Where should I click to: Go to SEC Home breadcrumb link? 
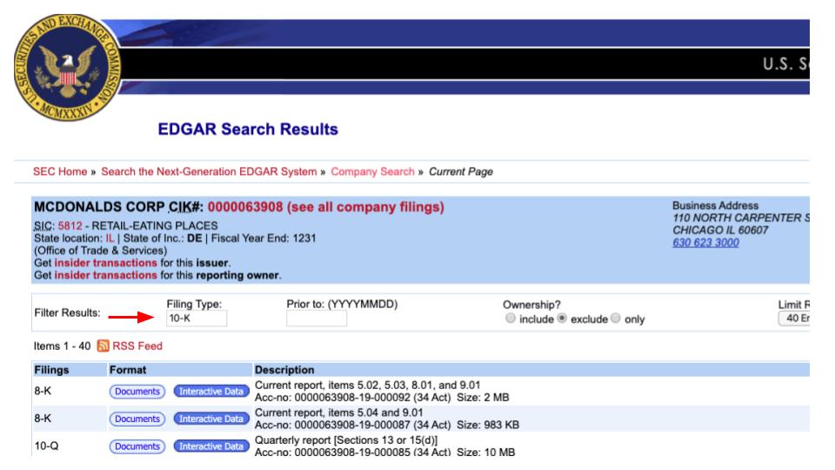(60, 171)
